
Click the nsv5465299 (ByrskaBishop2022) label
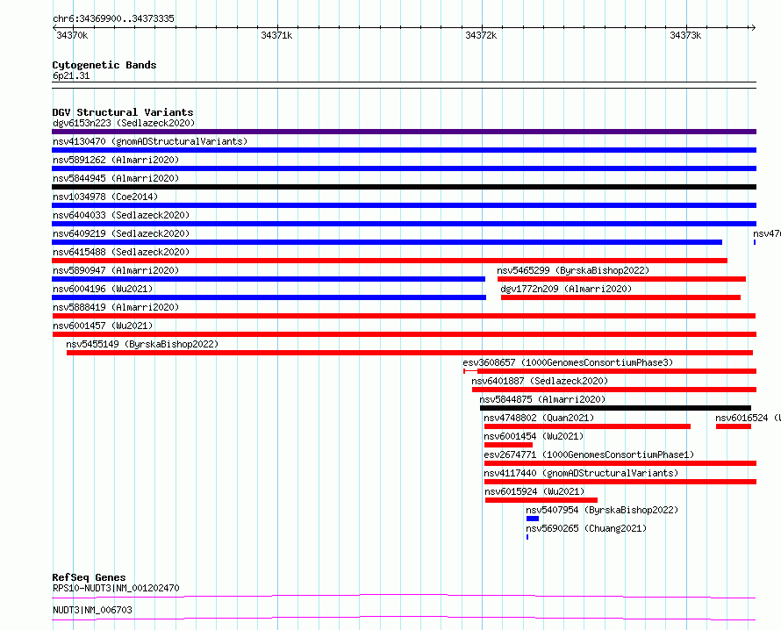pos(573,270)
